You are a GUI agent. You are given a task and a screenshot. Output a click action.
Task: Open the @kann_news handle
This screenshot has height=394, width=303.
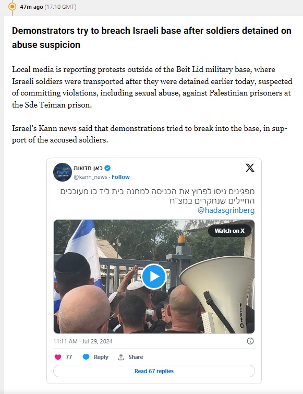click(x=90, y=177)
